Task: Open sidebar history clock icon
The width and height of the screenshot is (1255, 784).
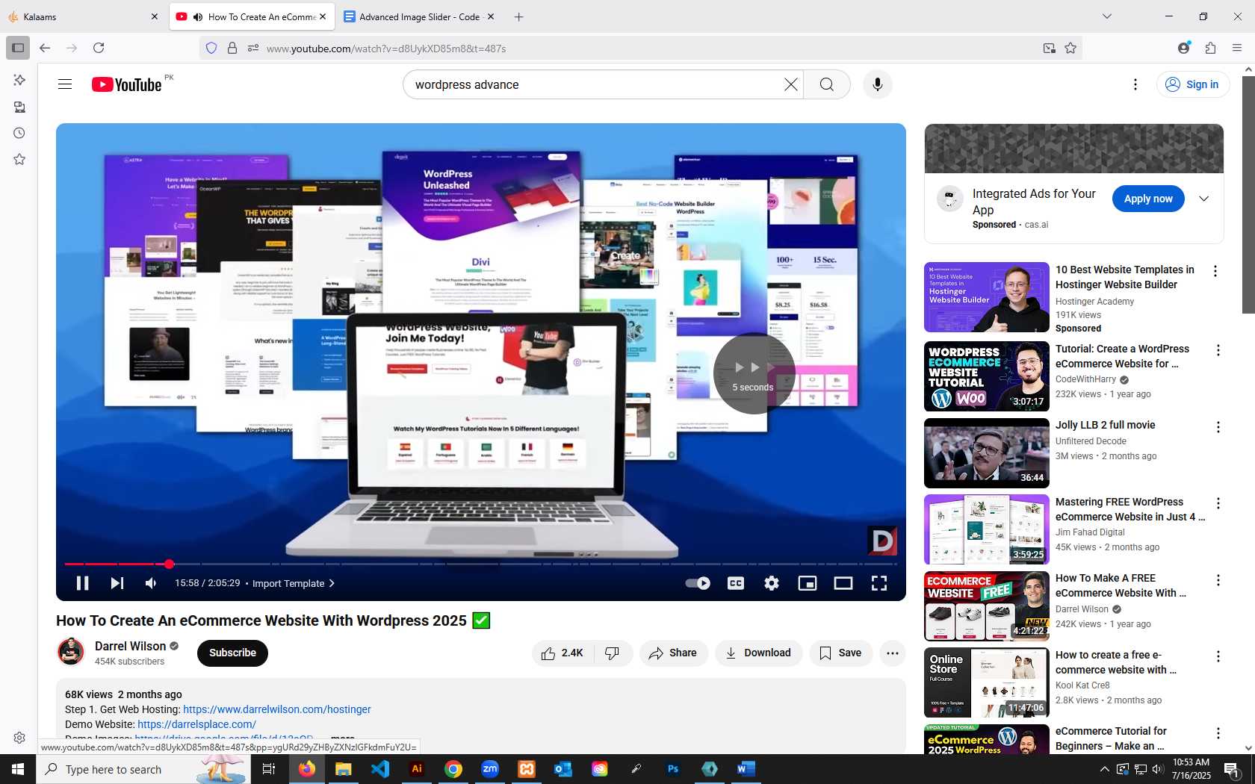Action: coord(19,133)
